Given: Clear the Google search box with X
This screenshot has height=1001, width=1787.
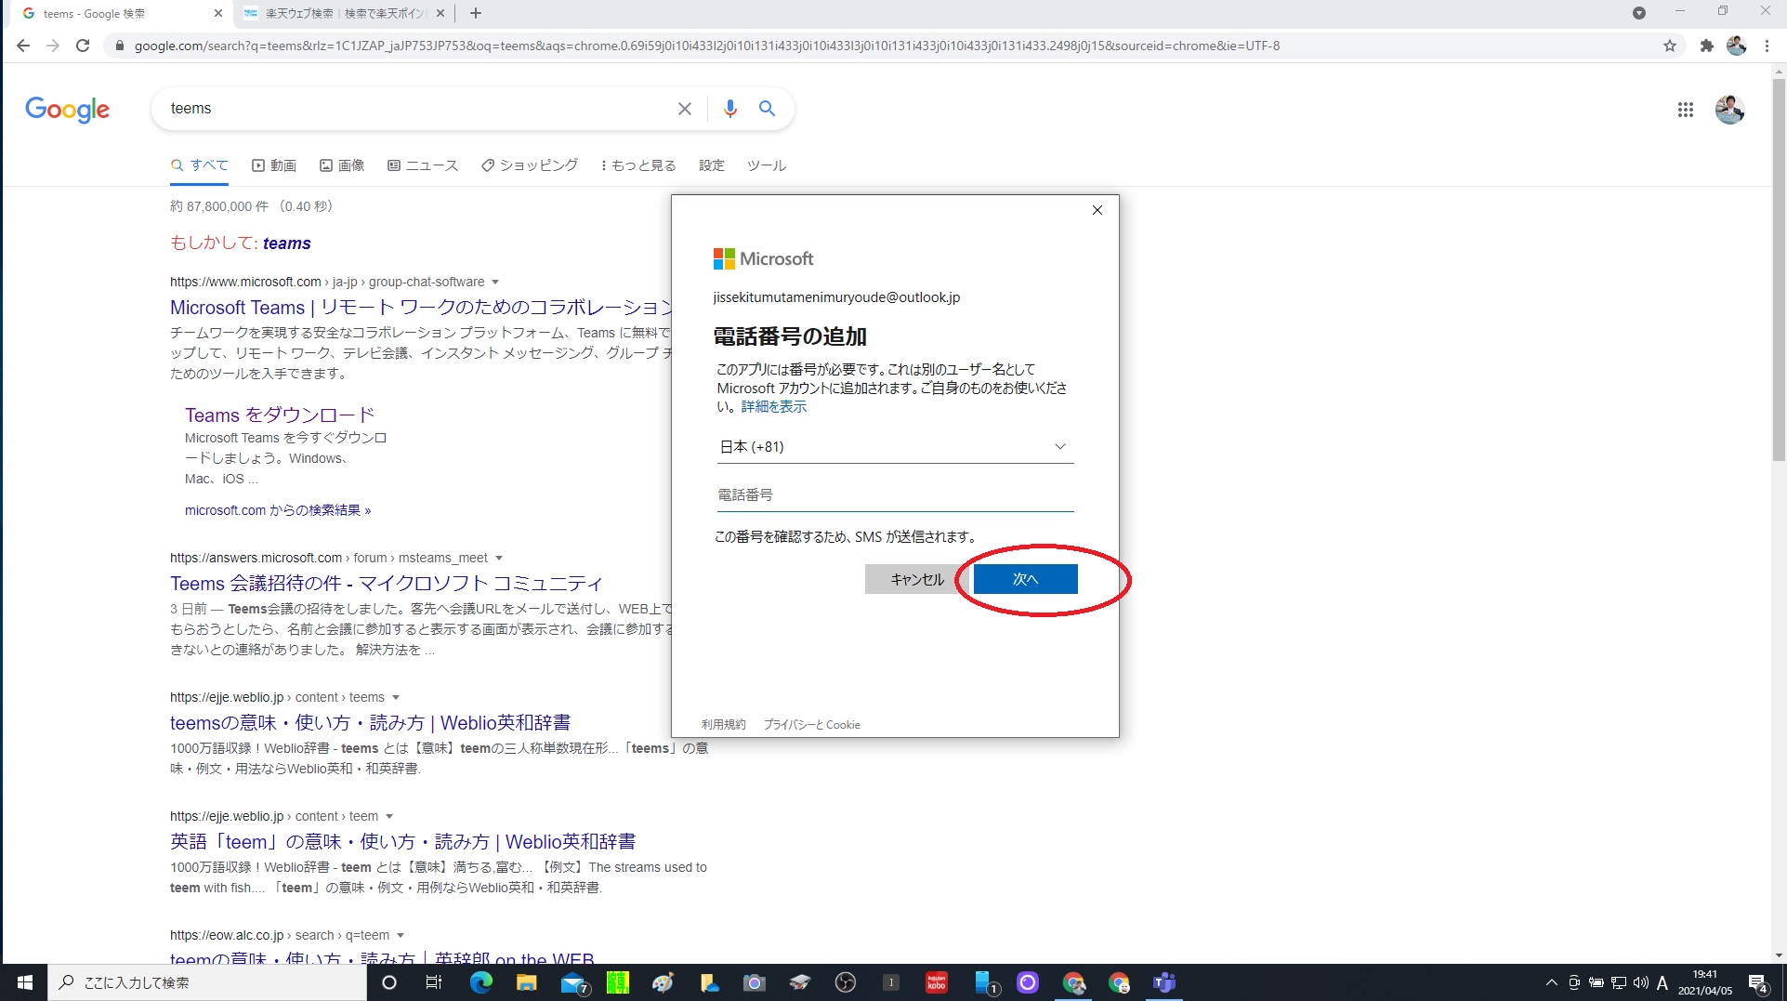Looking at the screenshot, I should [685, 109].
